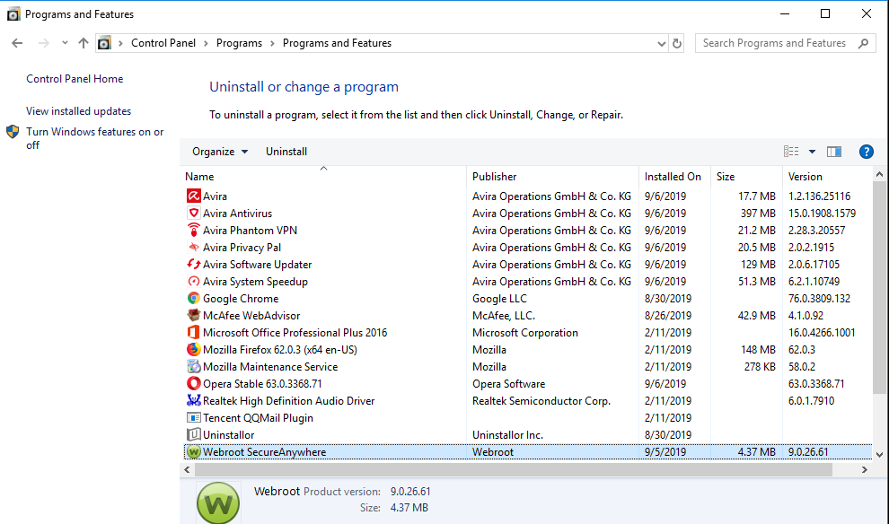Go forward with the Forward arrow

click(x=43, y=43)
